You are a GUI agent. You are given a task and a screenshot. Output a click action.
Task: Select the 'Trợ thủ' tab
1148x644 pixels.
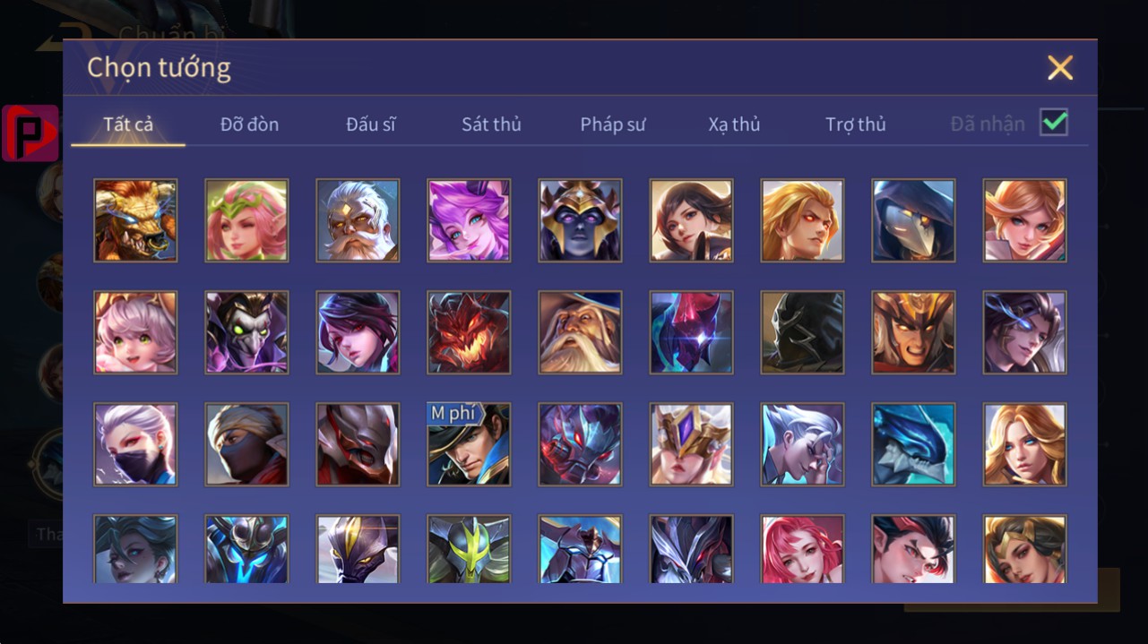(856, 125)
